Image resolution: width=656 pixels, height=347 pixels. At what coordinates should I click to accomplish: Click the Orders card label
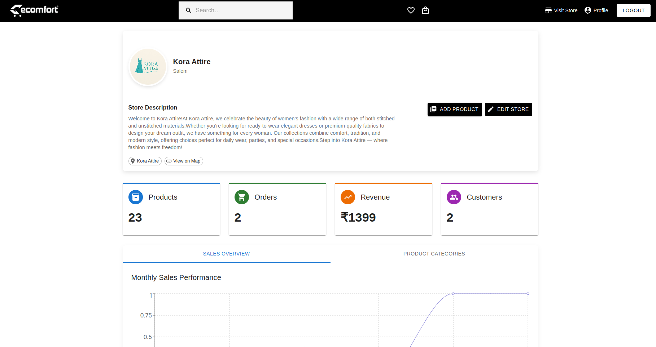266,197
